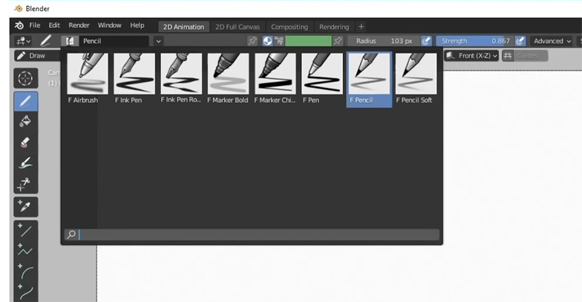Switch to 2D Full Canvas workspace
The image size is (582, 302).
click(238, 27)
